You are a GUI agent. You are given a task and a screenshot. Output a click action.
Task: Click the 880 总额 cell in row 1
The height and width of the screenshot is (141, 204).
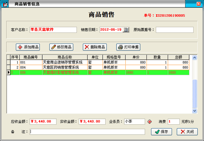(x=178, y=62)
